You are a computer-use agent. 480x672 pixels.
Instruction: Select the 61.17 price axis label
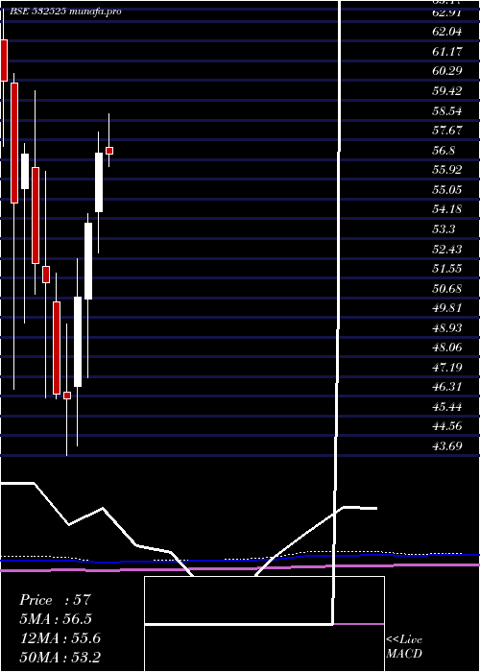(447, 52)
